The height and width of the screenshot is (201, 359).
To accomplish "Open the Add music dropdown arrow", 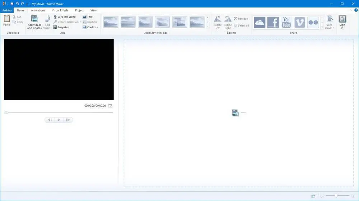I will [x=51, y=28].
